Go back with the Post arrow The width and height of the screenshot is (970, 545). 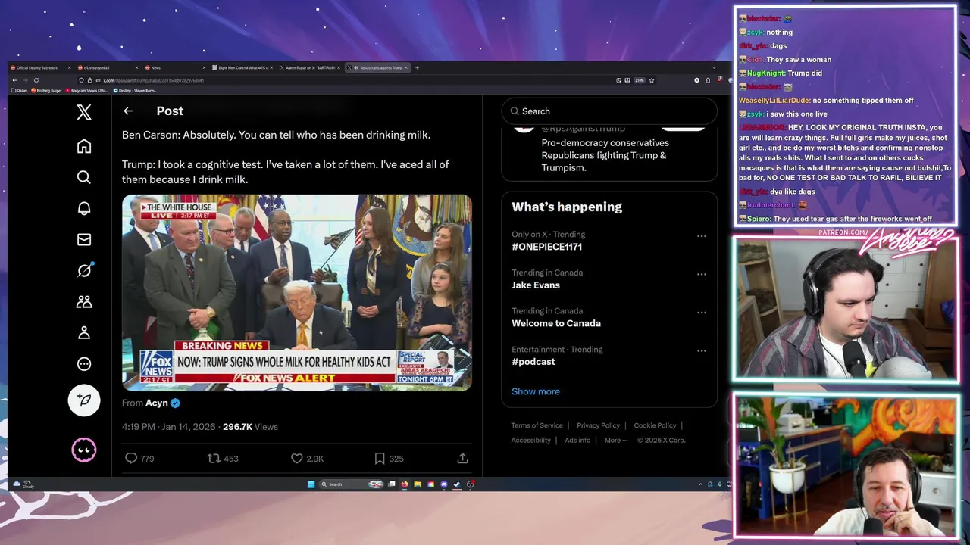pyautogui.click(x=128, y=111)
